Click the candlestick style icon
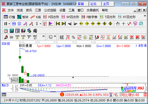The image size is (148, 104). click(x=37, y=24)
